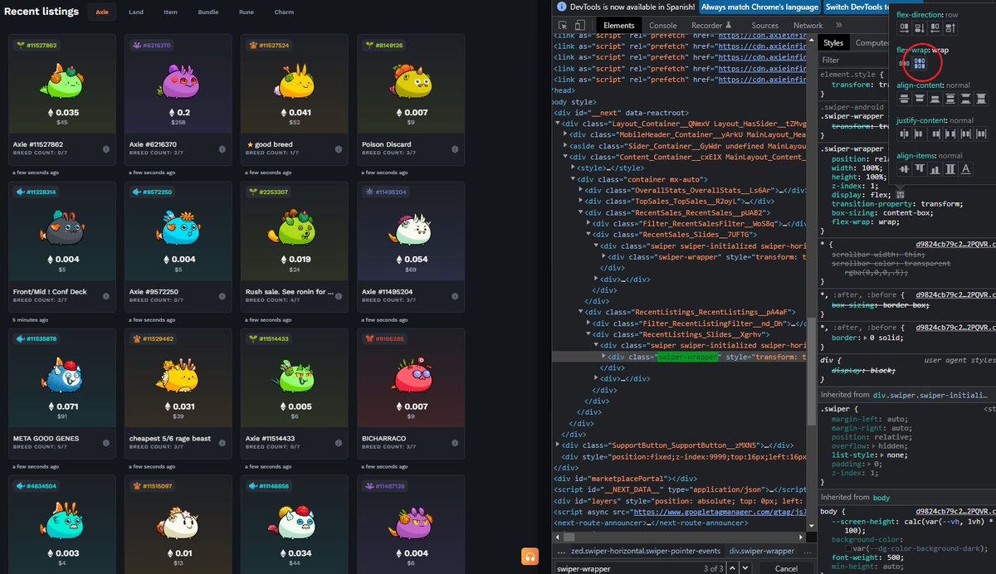Set align-content to stretch
Image resolution: width=996 pixels, height=574 pixels.
click(979, 98)
